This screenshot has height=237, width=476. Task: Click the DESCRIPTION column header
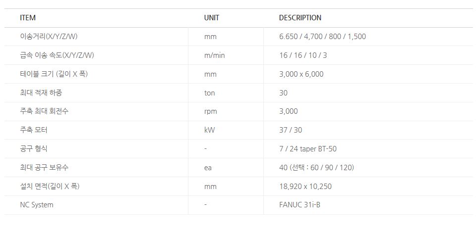click(x=300, y=18)
